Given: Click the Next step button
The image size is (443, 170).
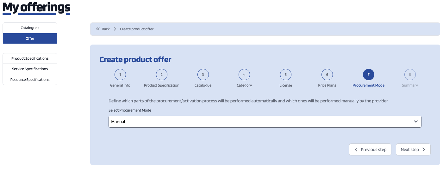Looking at the screenshot, I should click(x=413, y=149).
